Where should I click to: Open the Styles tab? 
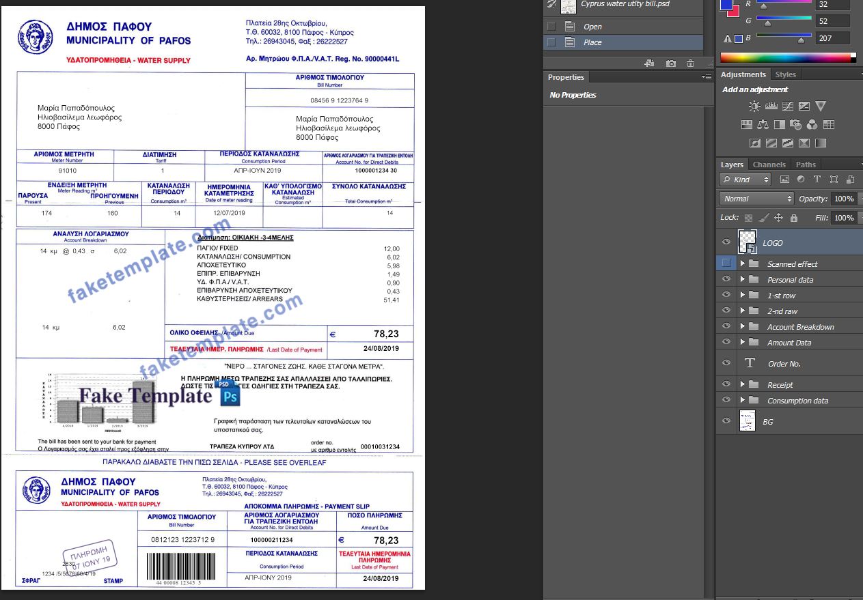(785, 74)
